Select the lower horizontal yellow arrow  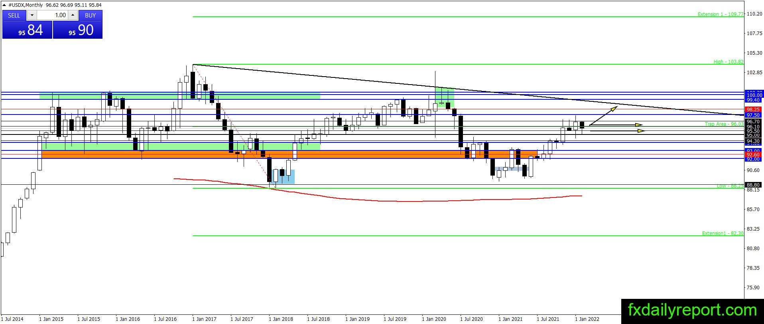point(617,130)
